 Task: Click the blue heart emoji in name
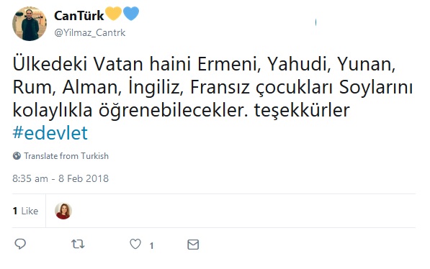[x=131, y=14]
